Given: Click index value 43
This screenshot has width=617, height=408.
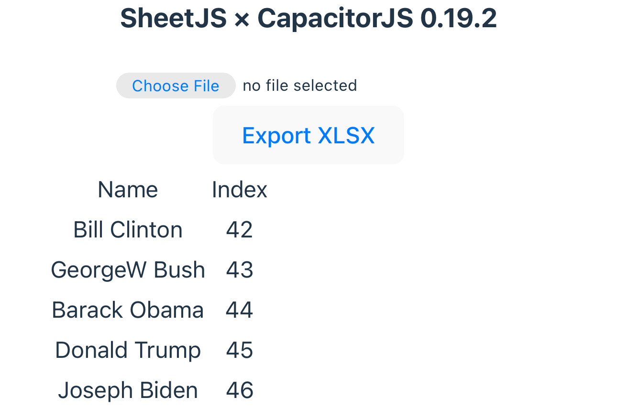Looking at the screenshot, I should 239,270.
